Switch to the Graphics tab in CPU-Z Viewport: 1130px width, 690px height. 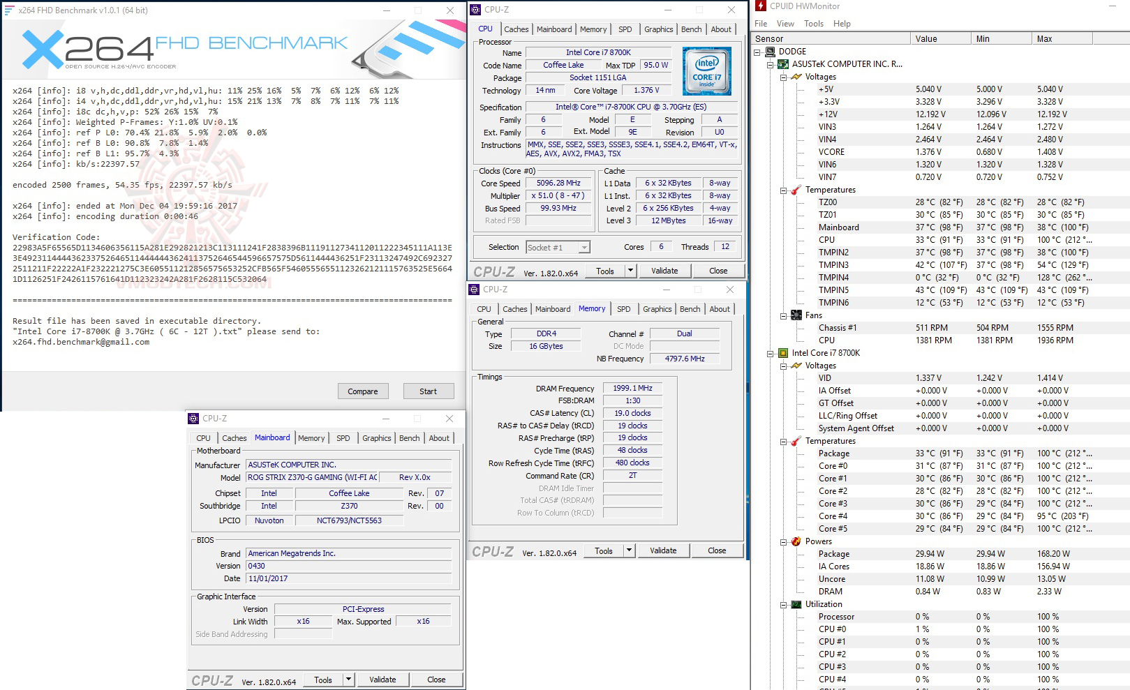(658, 29)
